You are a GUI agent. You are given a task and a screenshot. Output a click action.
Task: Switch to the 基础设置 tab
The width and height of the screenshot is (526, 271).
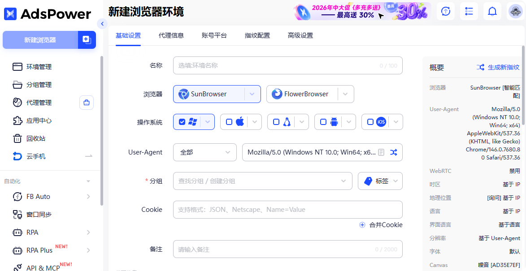point(128,35)
